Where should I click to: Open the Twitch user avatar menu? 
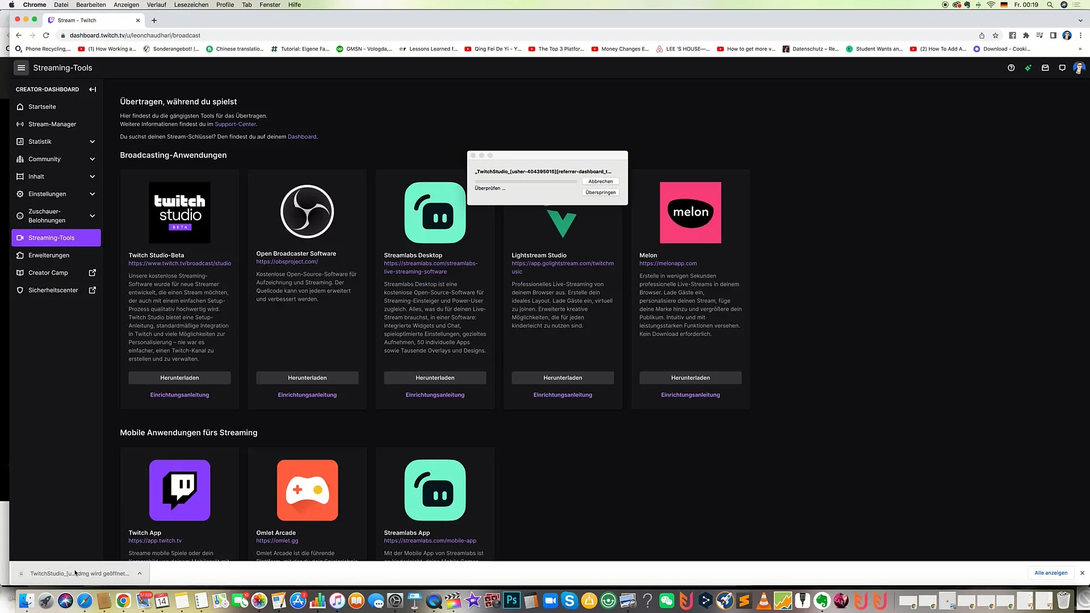[1079, 68]
